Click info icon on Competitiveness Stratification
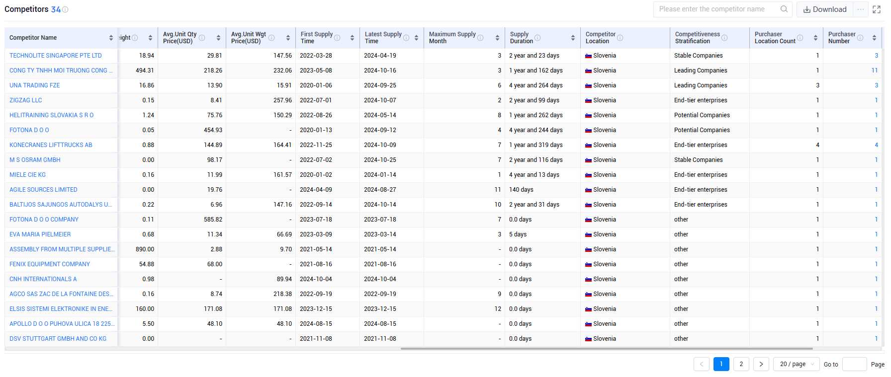The image size is (891, 377). point(724,38)
